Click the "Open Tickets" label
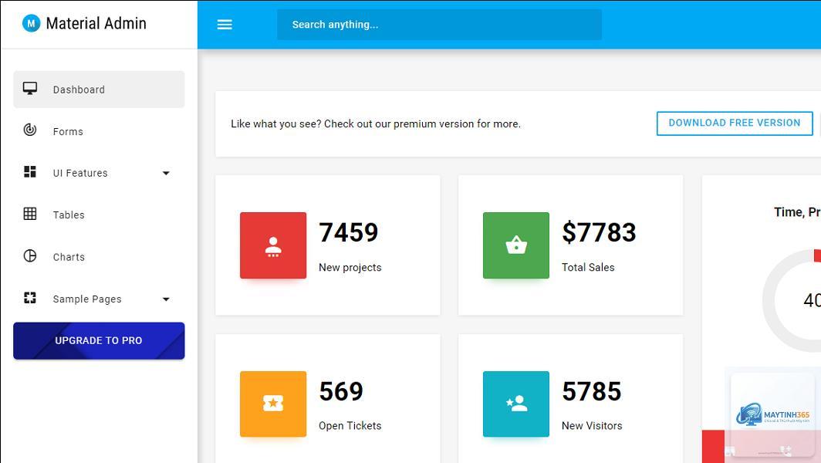Image resolution: width=821 pixels, height=463 pixels. tap(350, 426)
